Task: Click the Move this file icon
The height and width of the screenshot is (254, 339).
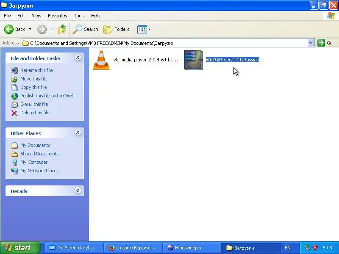Action: [14, 79]
